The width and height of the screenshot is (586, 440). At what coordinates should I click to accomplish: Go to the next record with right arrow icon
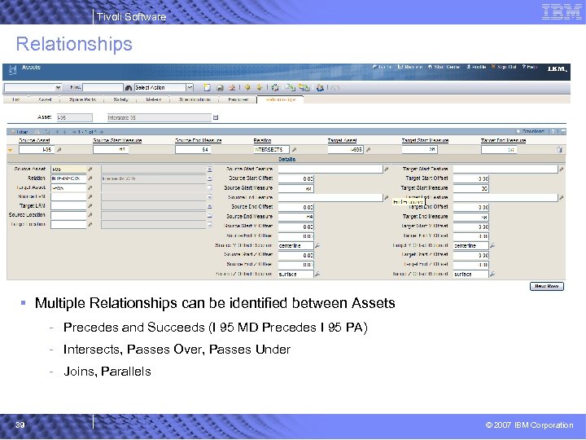260,87
